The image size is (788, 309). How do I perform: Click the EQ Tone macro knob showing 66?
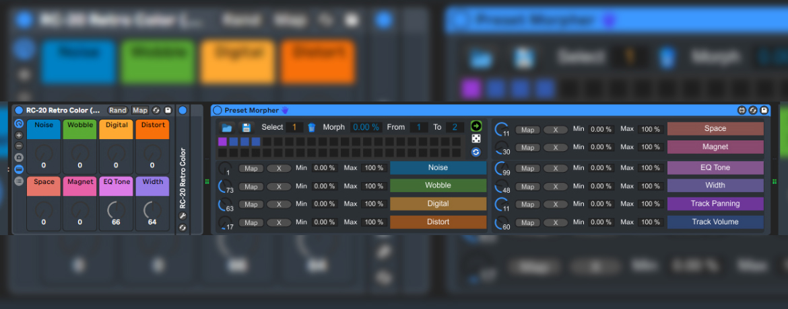pos(116,210)
